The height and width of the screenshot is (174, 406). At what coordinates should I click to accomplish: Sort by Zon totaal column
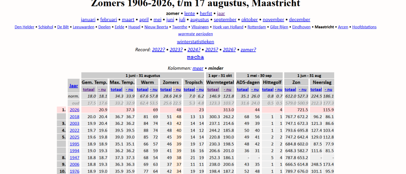[291, 90]
